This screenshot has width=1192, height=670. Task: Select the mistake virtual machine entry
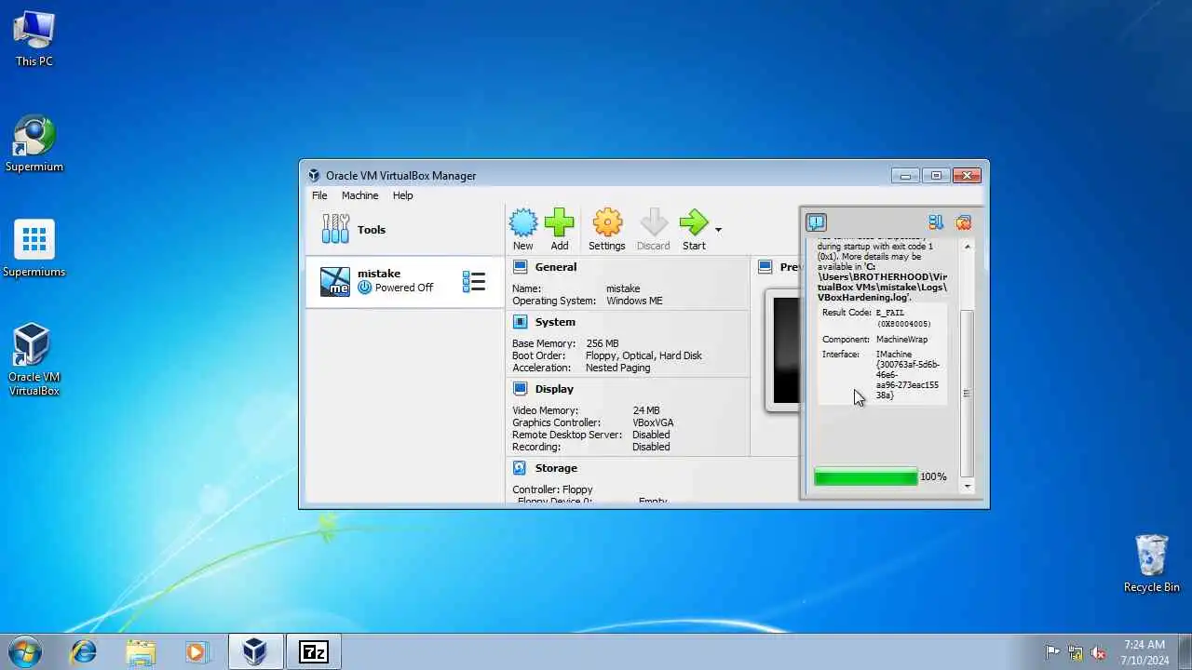coord(405,281)
